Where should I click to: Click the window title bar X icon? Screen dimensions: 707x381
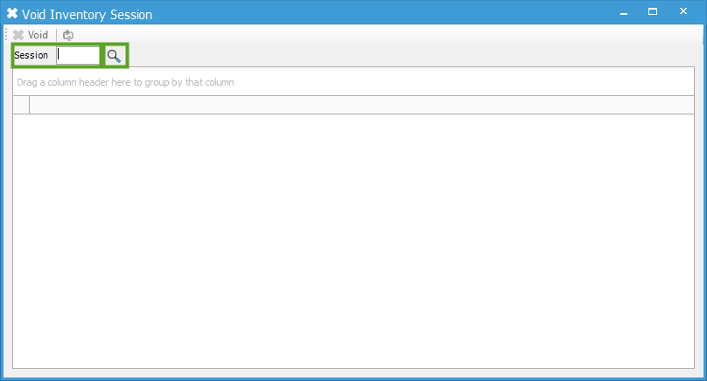12,13
